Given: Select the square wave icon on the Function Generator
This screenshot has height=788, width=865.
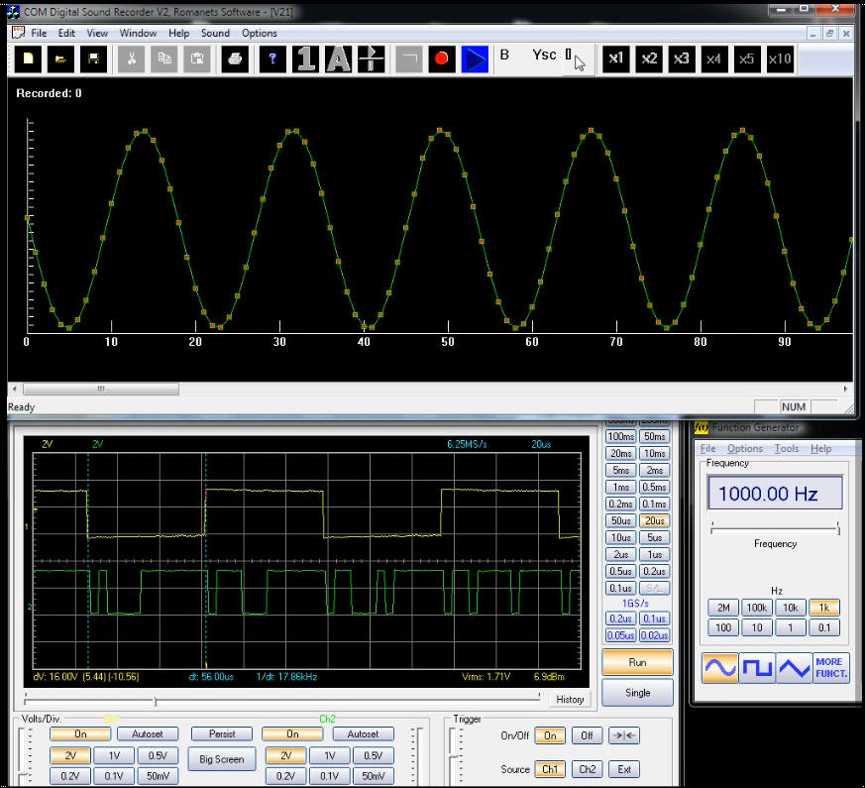Looking at the screenshot, I should pyautogui.click(x=757, y=667).
